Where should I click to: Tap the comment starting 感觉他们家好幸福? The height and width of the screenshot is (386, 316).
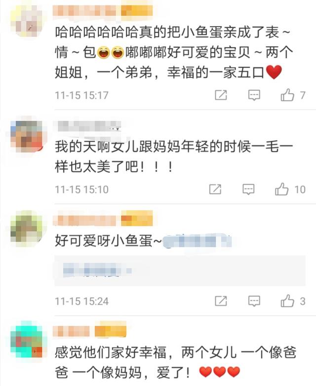(175, 362)
